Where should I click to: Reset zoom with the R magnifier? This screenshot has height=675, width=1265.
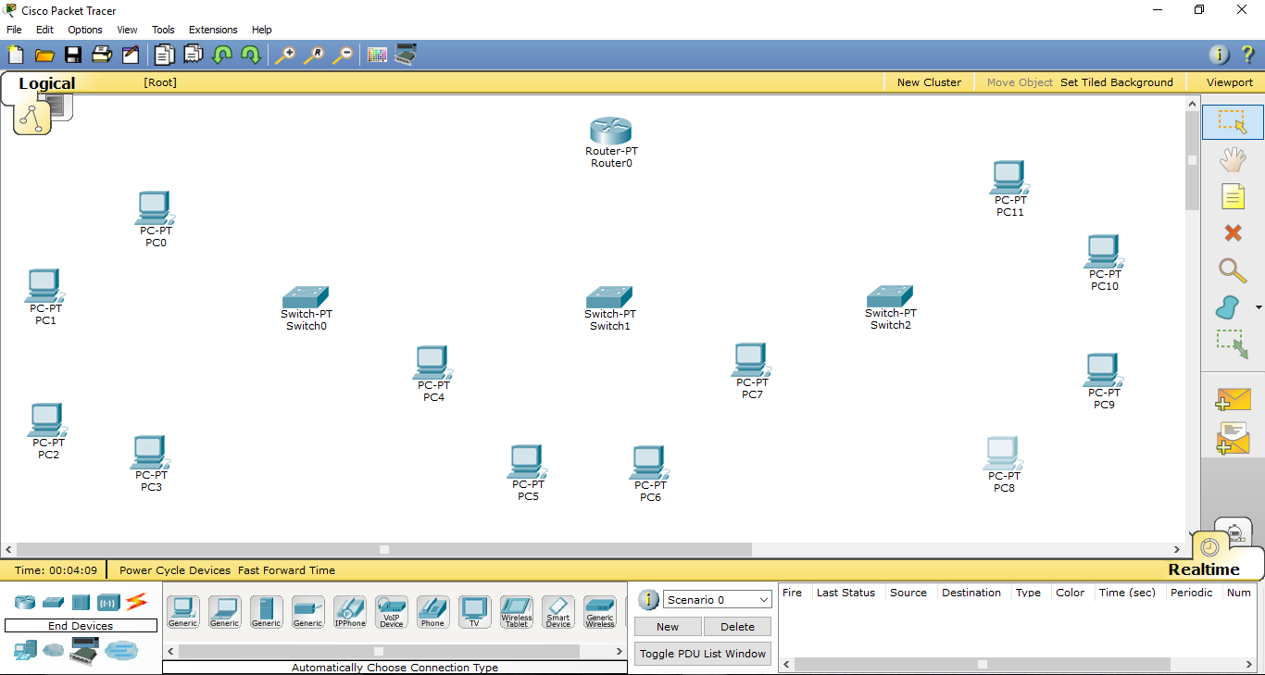click(314, 55)
